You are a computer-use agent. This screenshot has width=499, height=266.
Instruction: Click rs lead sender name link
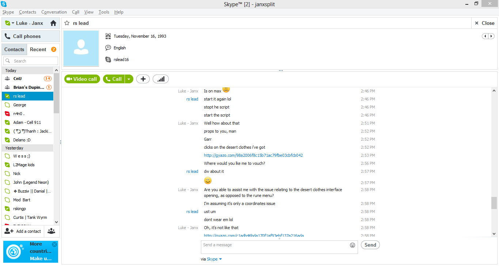pos(192,99)
